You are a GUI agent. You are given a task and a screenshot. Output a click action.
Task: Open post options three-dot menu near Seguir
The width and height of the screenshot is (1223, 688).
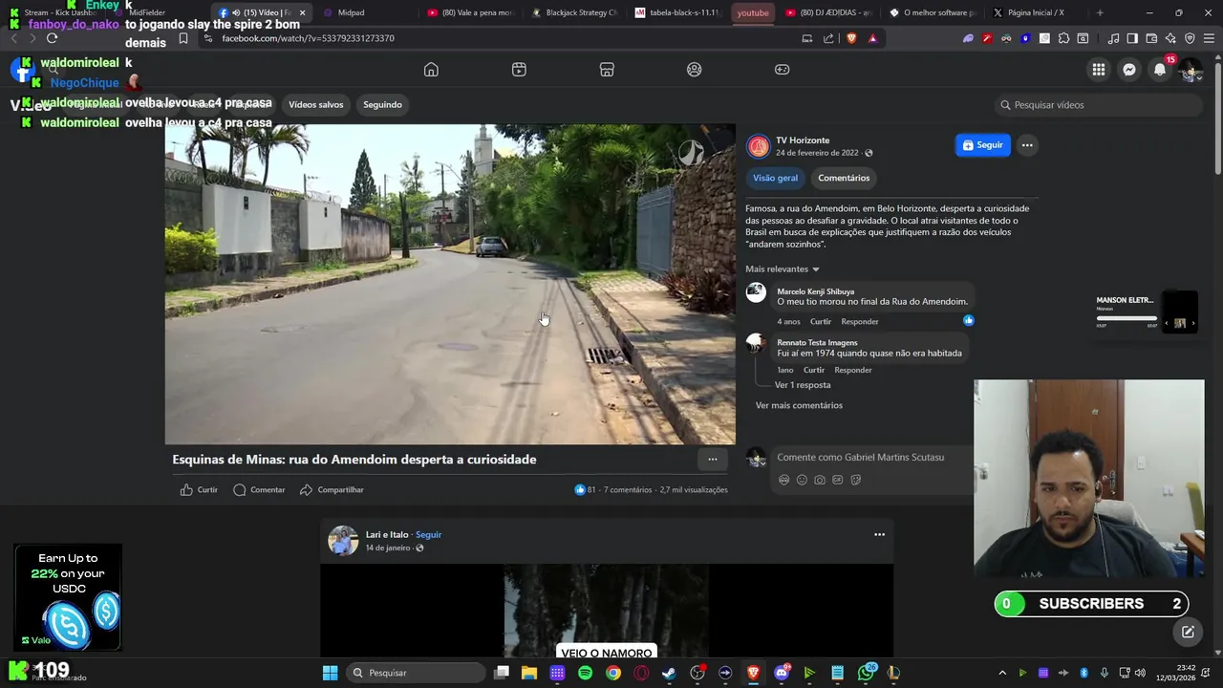click(x=1027, y=145)
